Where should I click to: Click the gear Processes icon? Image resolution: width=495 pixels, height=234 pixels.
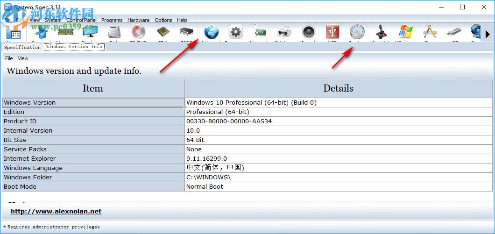click(235, 32)
